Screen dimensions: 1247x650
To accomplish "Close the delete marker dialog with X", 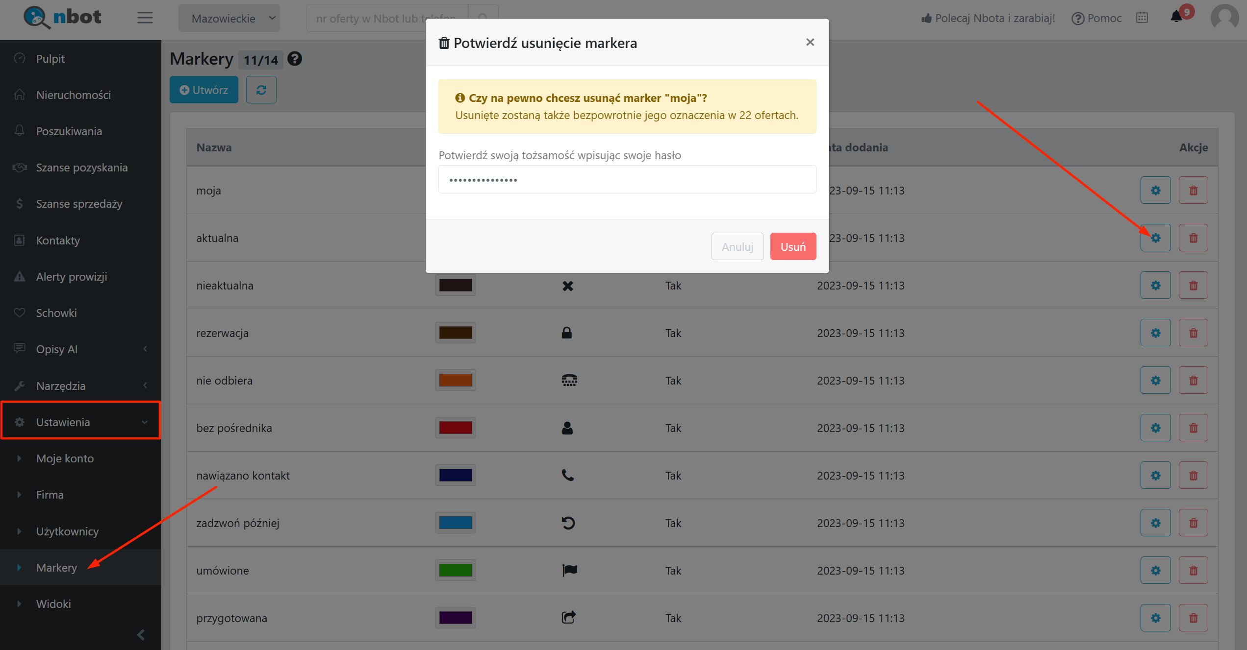I will (x=810, y=43).
